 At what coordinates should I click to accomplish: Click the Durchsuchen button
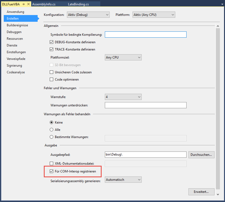pyautogui.click(x=201, y=154)
